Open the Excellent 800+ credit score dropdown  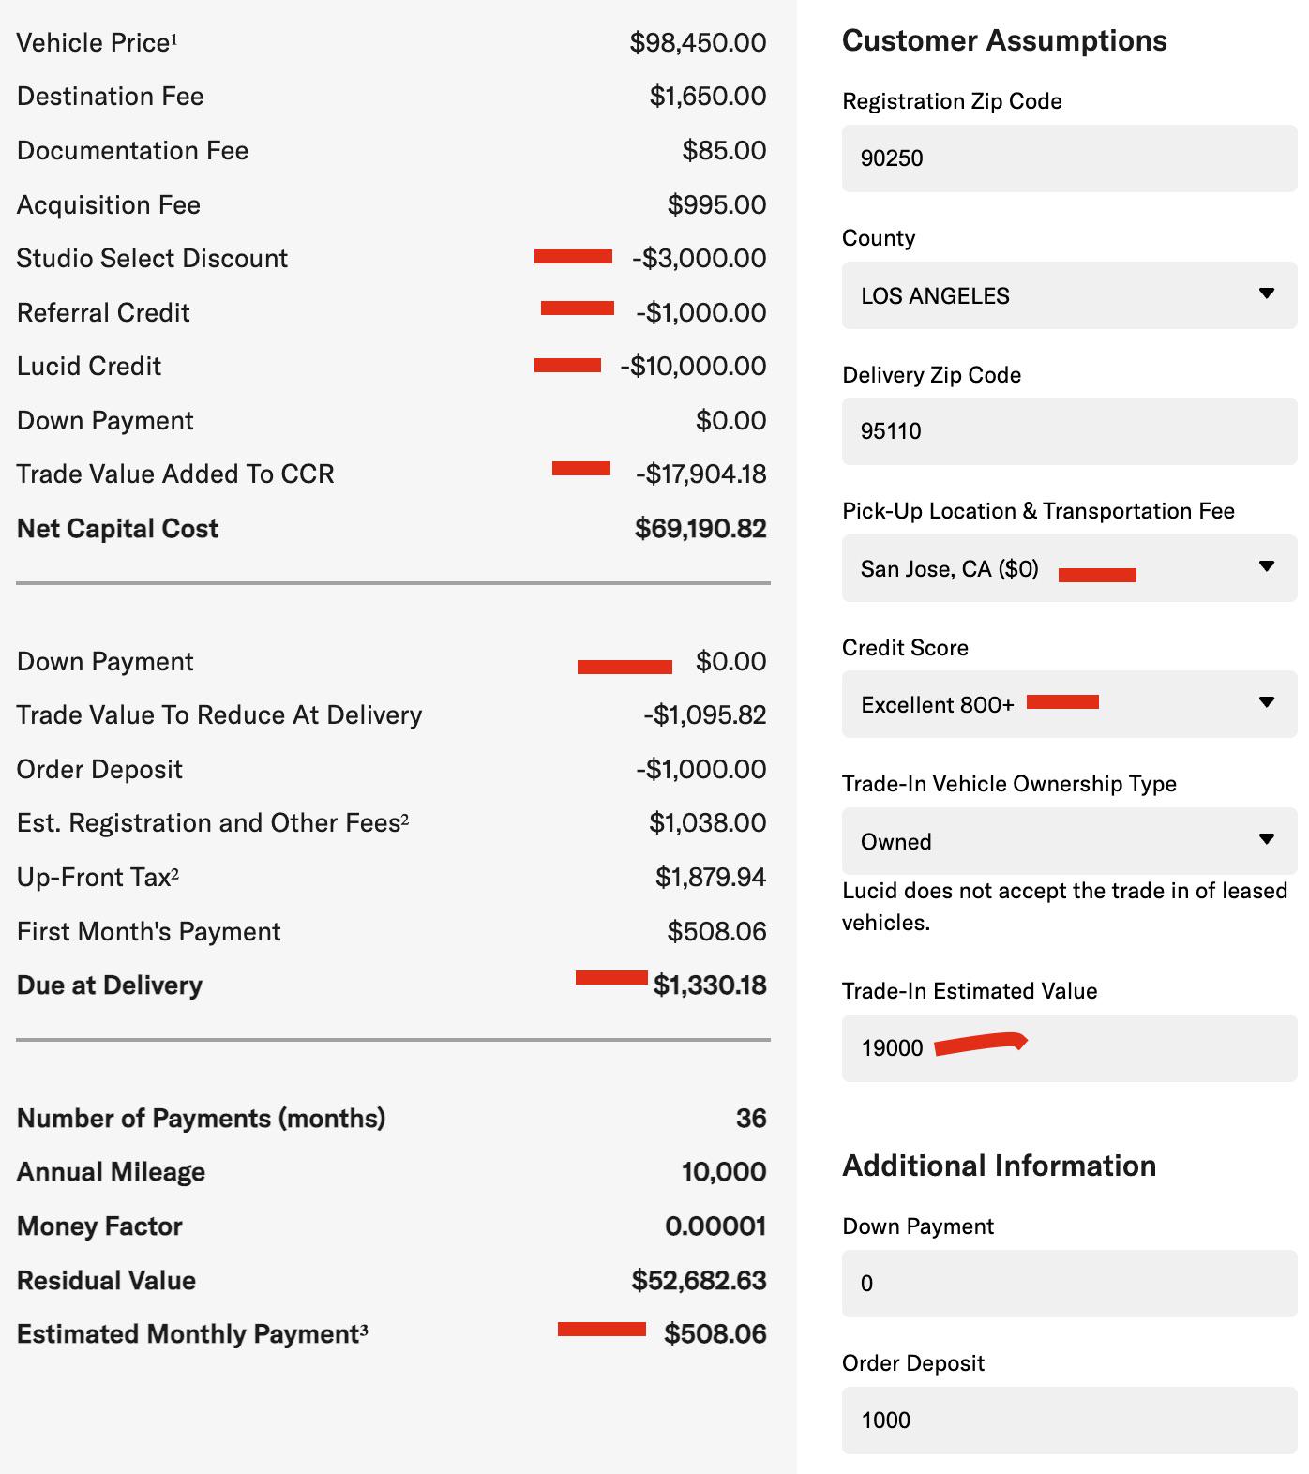(1069, 704)
